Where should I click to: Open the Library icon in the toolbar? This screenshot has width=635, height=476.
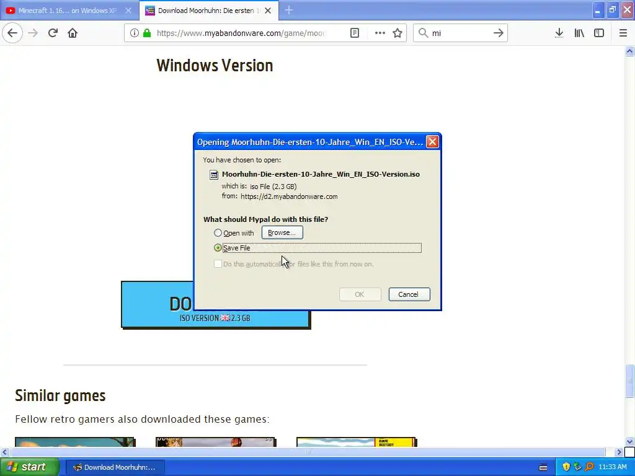[579, 33]
